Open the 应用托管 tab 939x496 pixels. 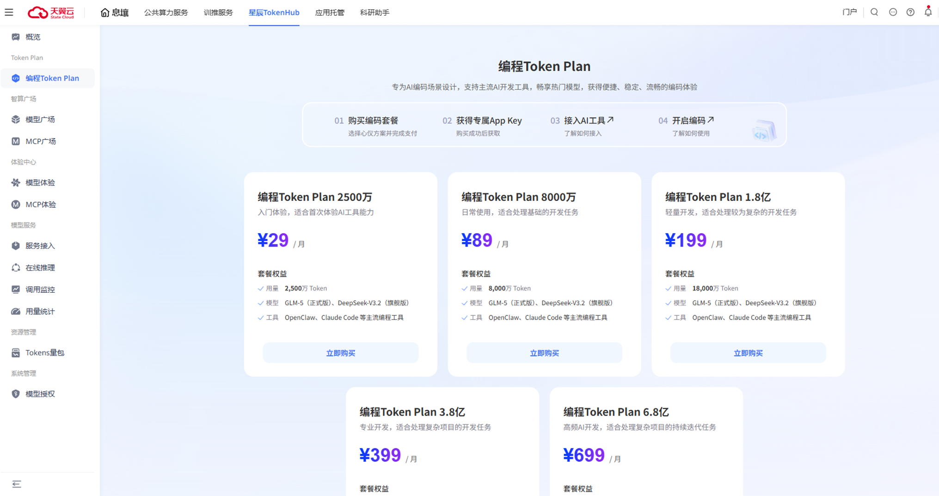[330, 12]
